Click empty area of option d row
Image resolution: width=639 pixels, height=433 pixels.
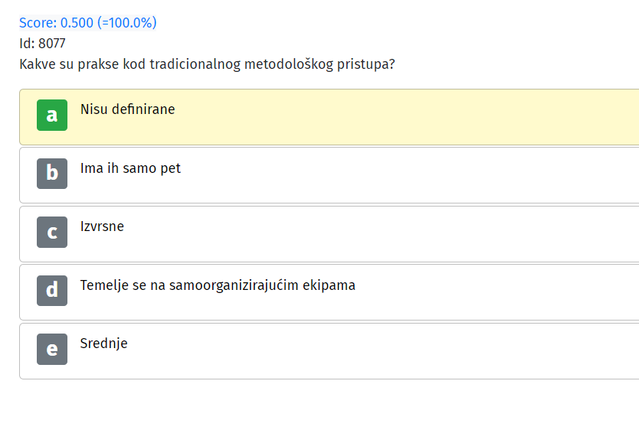point(489,292)
